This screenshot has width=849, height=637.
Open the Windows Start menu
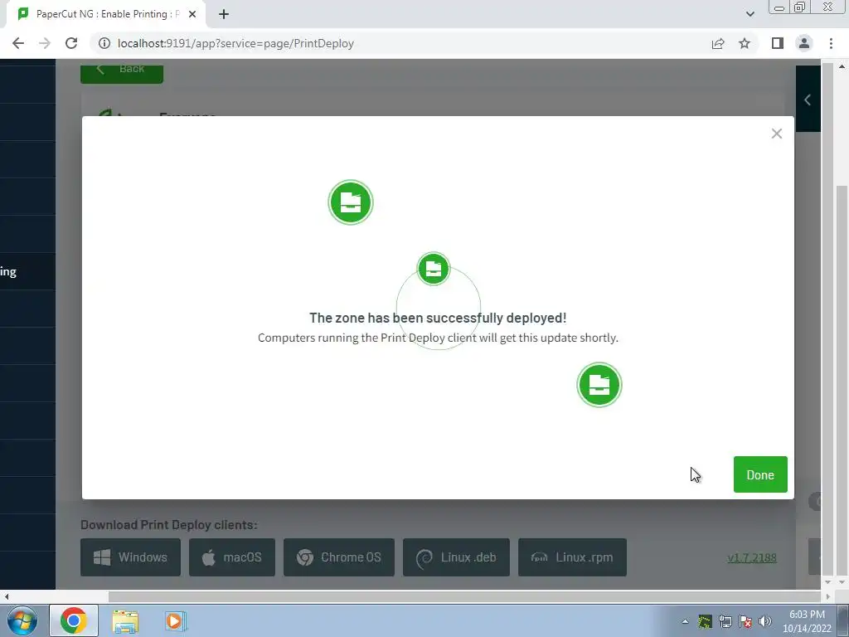pyautogui.click(x=22, y=620)
